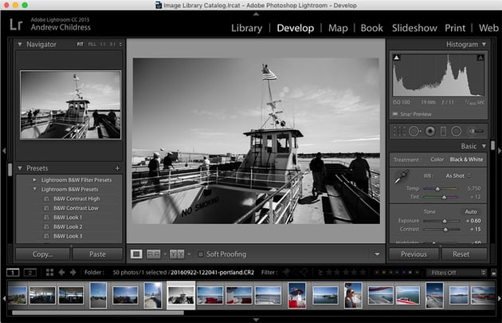Go back to previous photo arrow
This screenshot has width=502, height=323.
(61, 273)
